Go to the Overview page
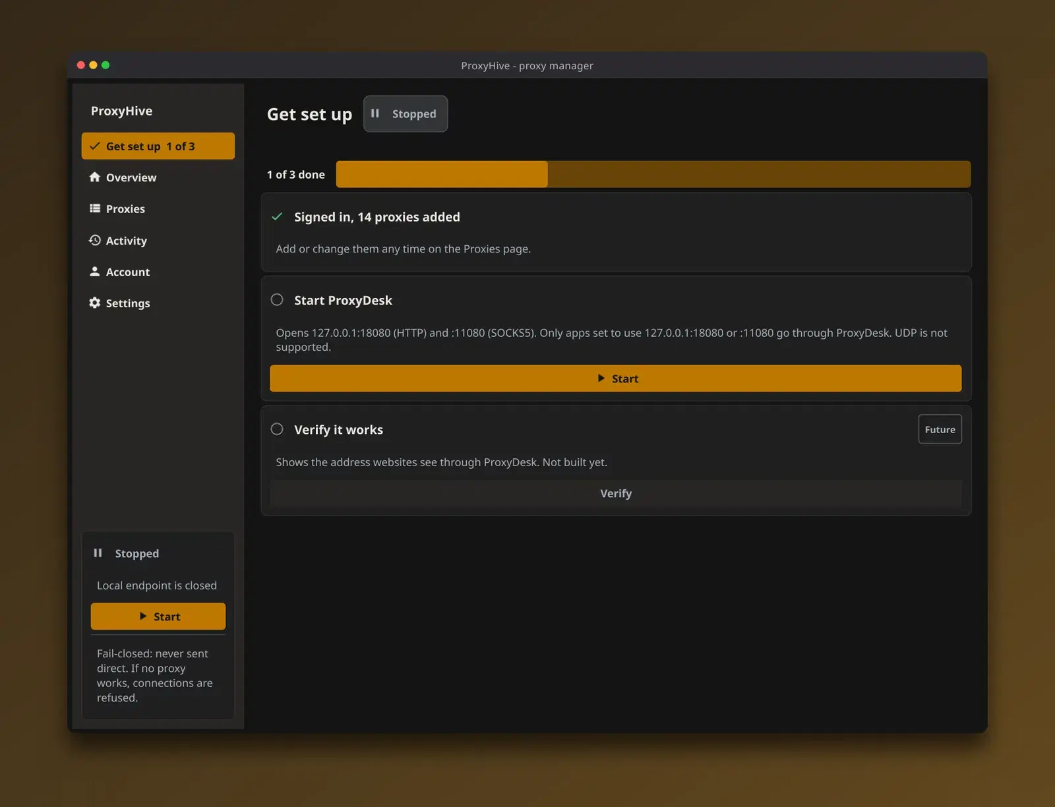 158,177
